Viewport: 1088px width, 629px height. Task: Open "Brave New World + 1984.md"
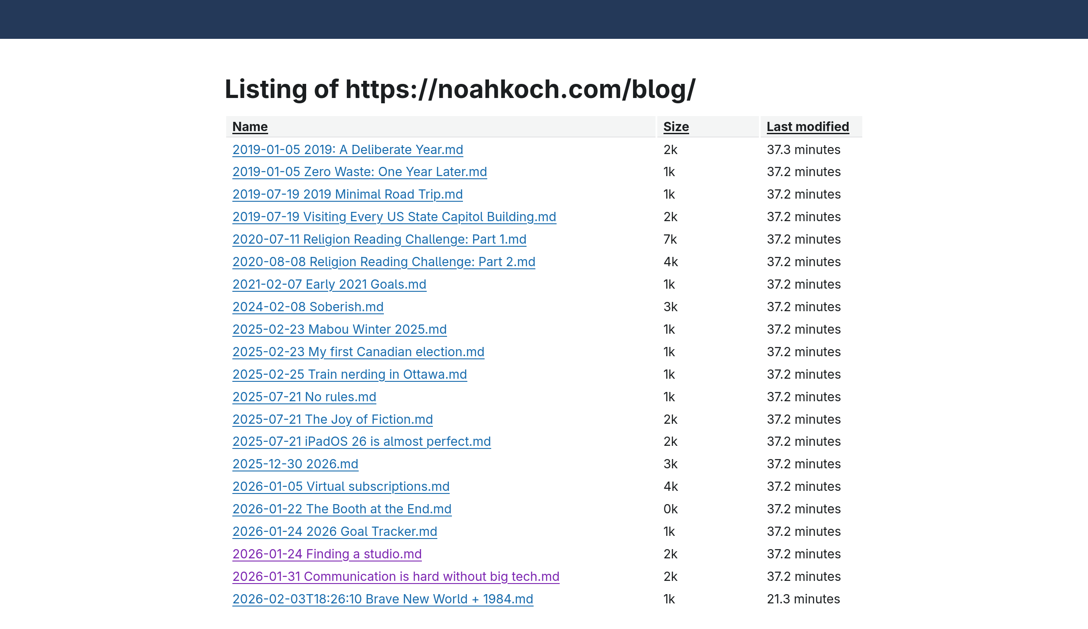pos(383,599)
